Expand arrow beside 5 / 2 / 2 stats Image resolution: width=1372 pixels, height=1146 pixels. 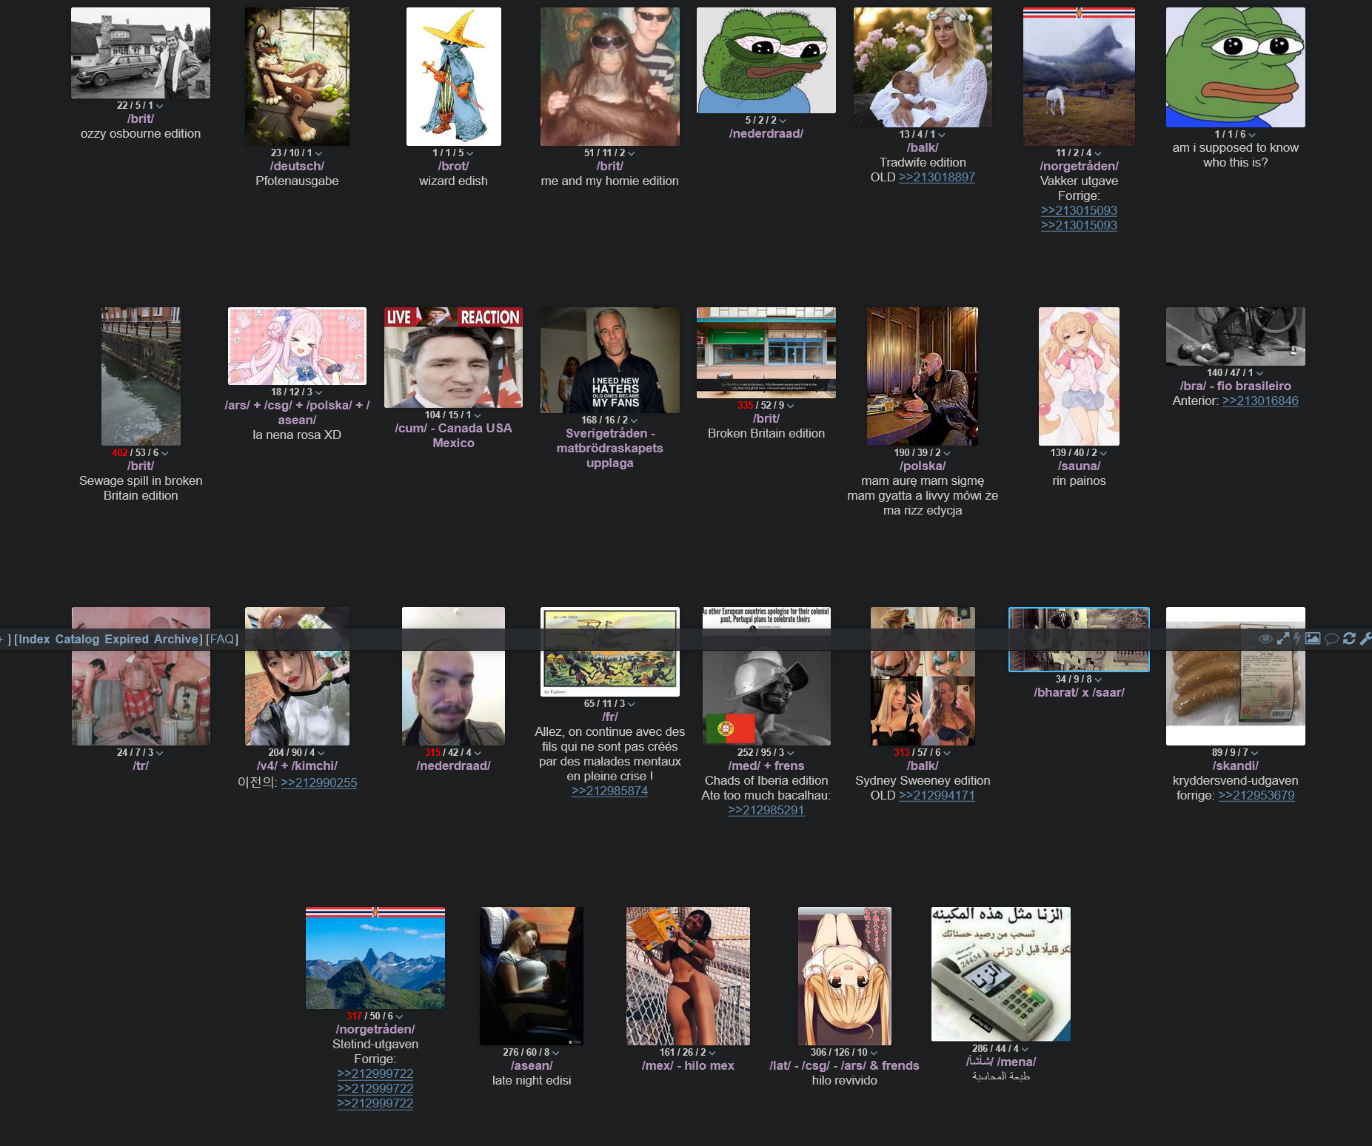tap(783, 121)
